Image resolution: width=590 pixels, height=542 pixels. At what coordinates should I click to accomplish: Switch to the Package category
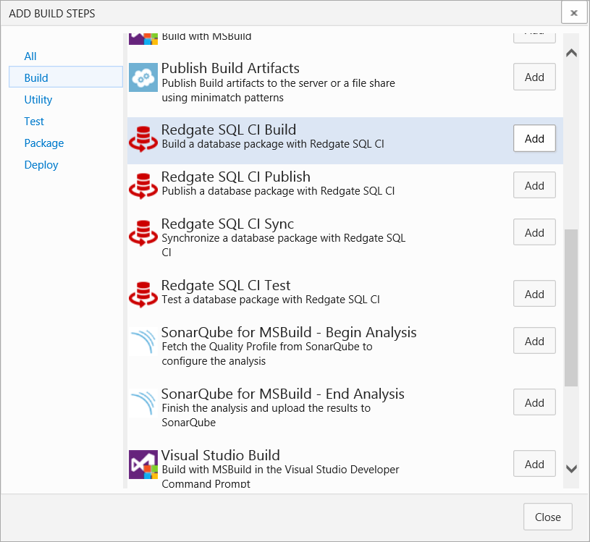click(44, 143)
